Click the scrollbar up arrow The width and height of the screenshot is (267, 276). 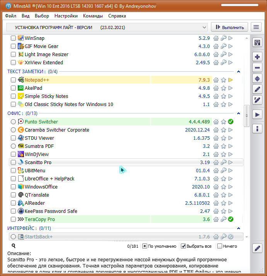click(247, 38)
